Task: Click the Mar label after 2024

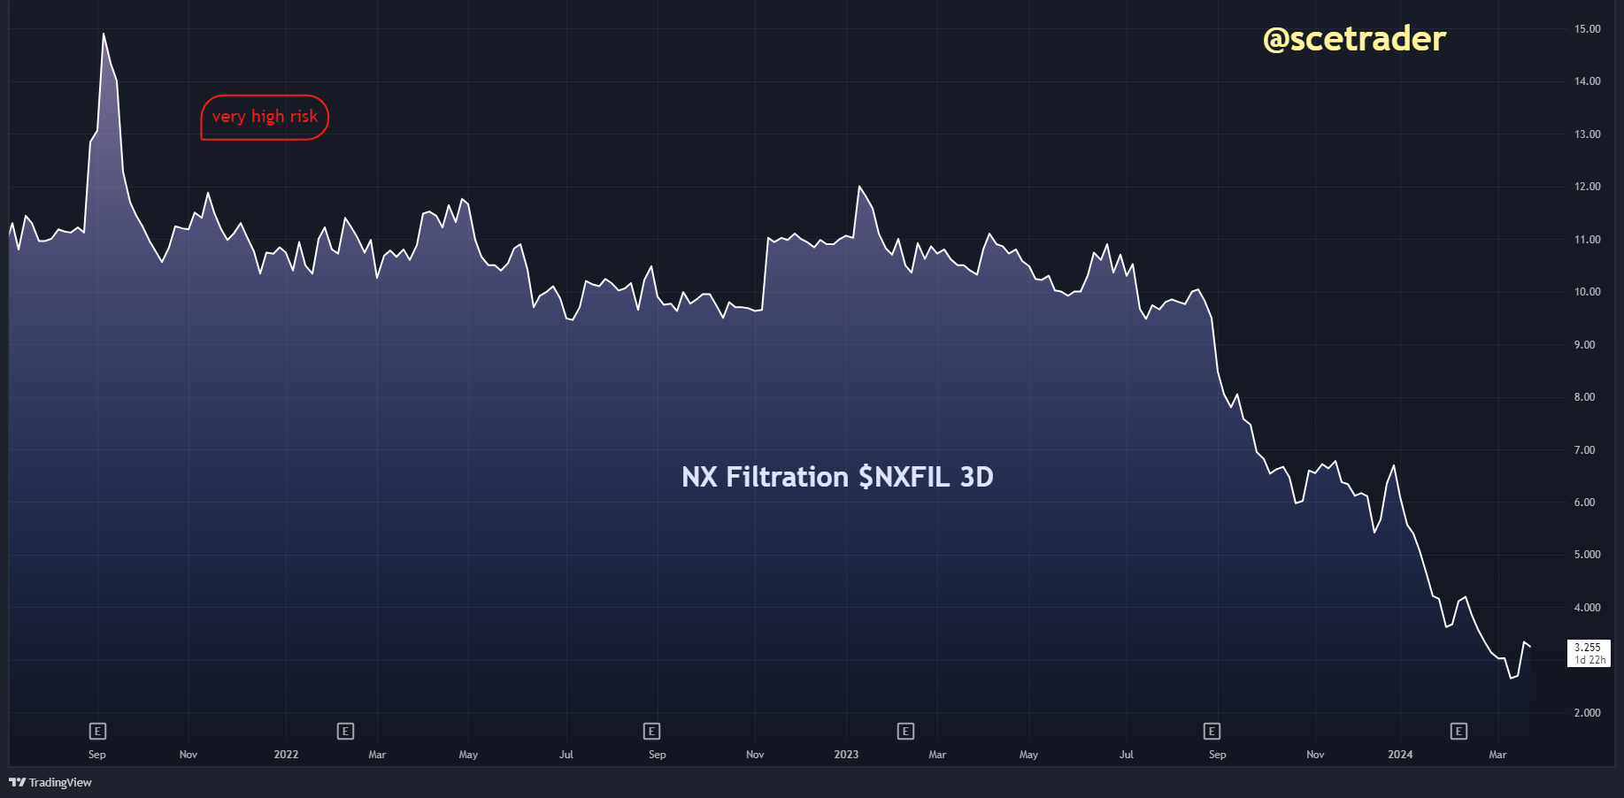Action: click(x=1497, y=755)
